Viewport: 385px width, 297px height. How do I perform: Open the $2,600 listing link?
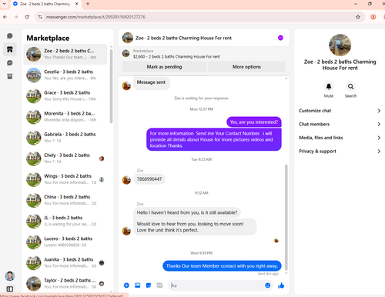pos(176,57)
